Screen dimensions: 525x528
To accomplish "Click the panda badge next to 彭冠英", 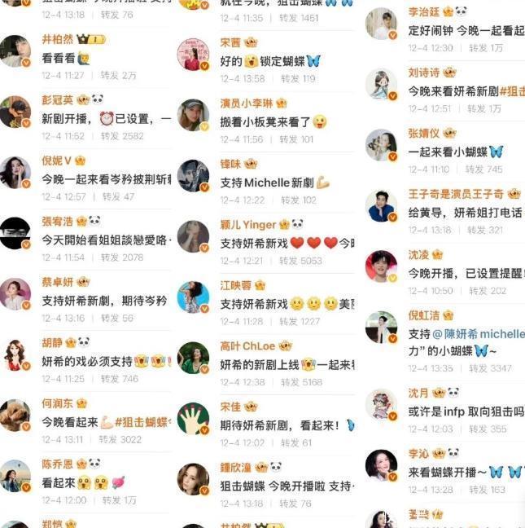I will pyautogui.click(x=98, y=99).
